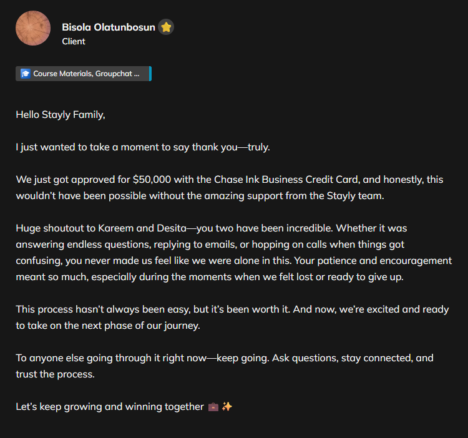The height and width of the screenshot is (438, 468).
Task: Click the sparkles emoji at the post's end
Action: click(227, 407)
